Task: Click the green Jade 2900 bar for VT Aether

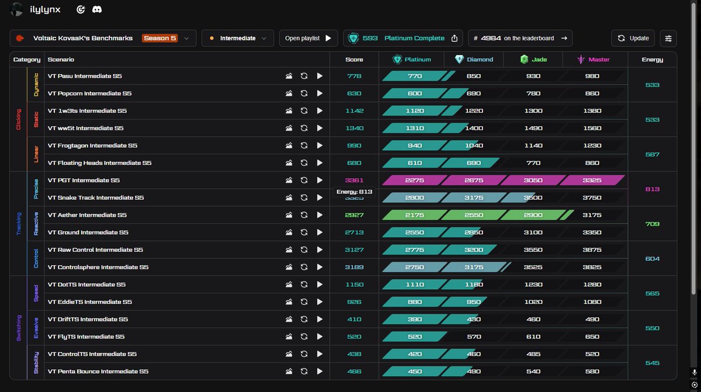Action: pos(533,215)
